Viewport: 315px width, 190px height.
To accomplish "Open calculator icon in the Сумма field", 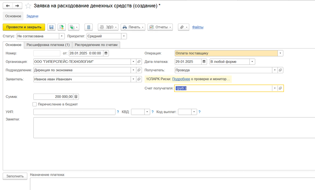I will pos(76,96).
